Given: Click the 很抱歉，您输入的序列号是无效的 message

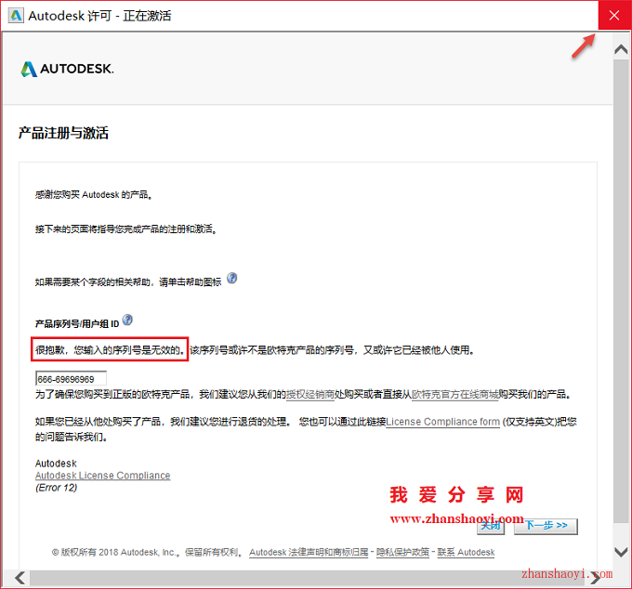Looking at the screenshot, I should [110, 349].
